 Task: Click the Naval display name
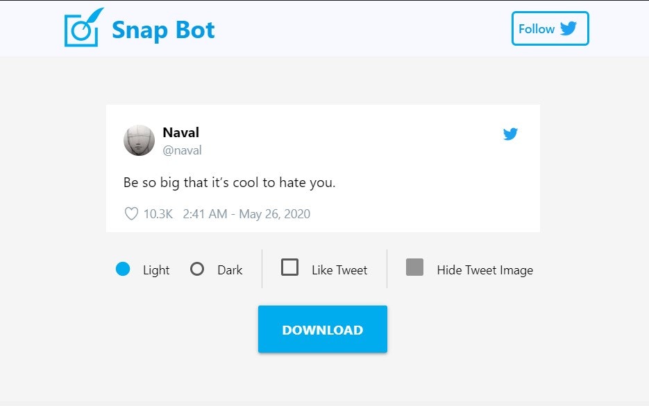pos(180,132)
